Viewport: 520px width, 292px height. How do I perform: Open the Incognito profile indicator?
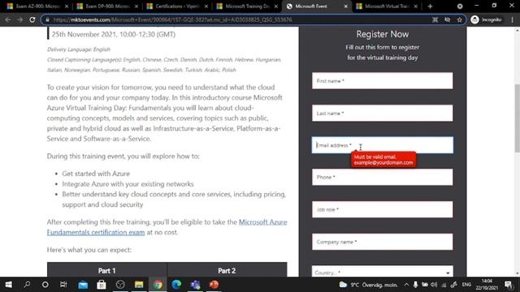point(487,19)
